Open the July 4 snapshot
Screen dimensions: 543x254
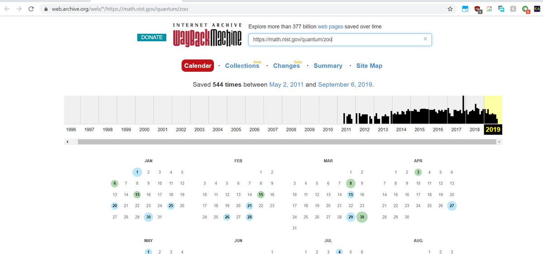coord(339,252)
